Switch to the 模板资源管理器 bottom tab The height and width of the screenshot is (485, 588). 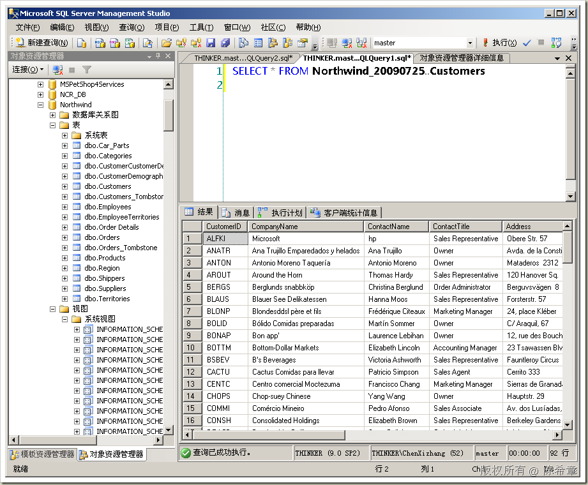coord(42,454)
